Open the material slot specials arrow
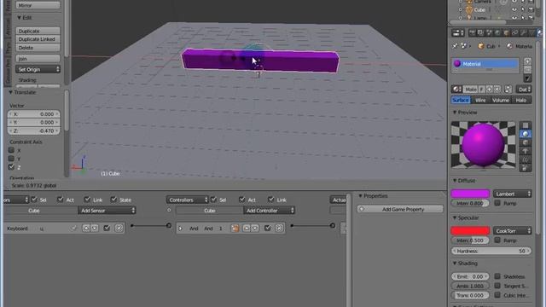The width and height of the screenshot is (546, 307). tap(527, 78)
